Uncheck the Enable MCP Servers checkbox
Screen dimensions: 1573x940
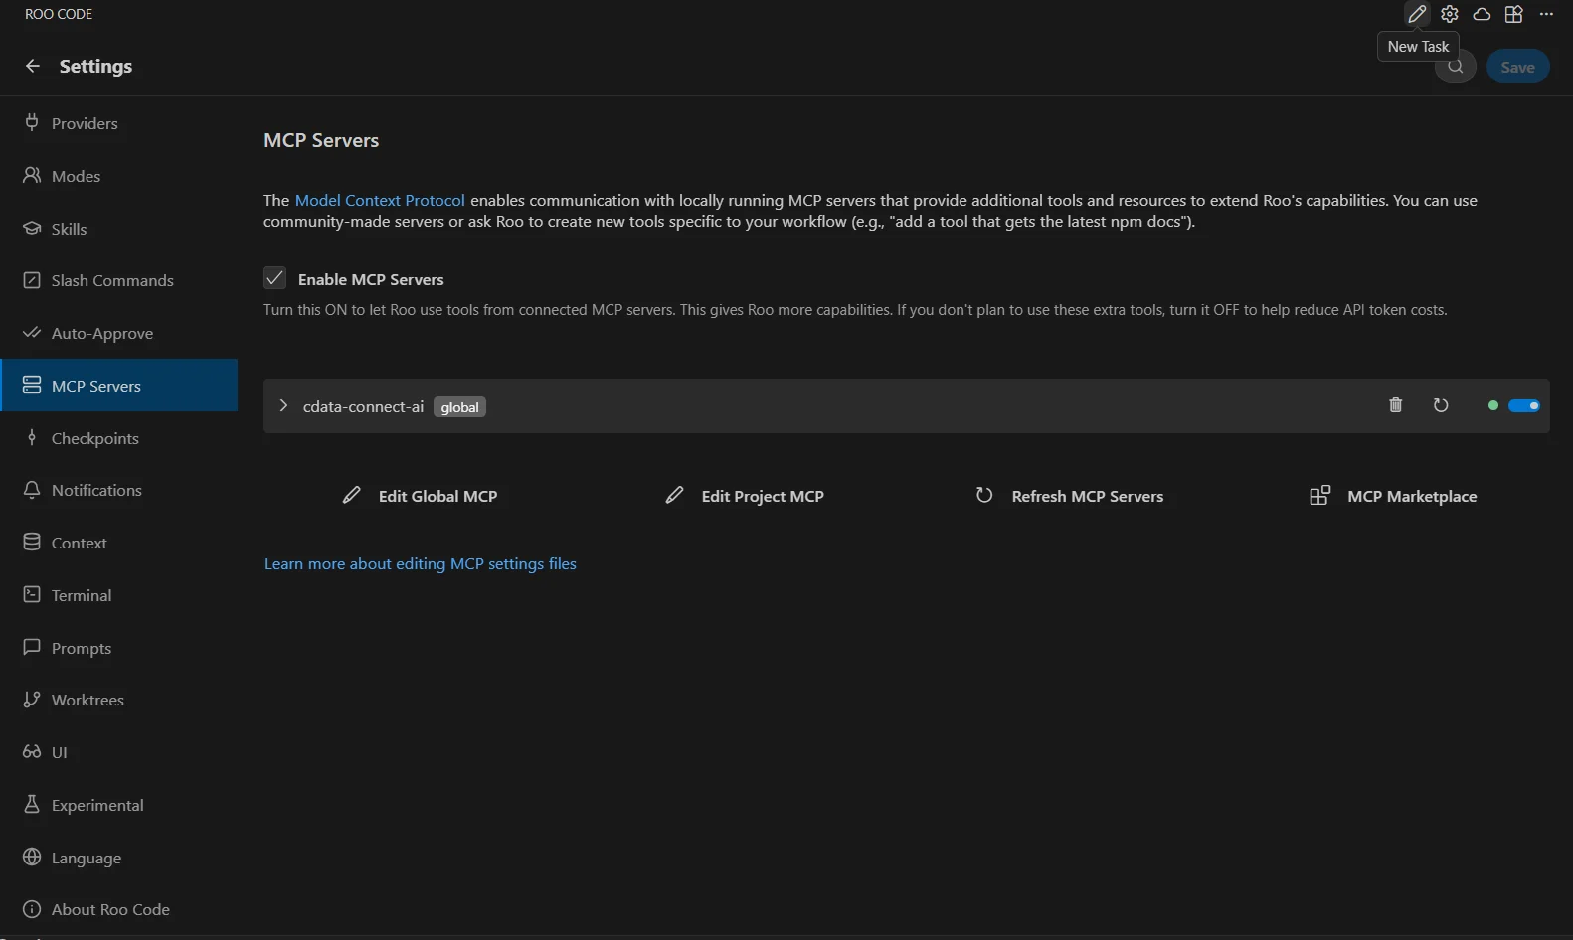275,278
